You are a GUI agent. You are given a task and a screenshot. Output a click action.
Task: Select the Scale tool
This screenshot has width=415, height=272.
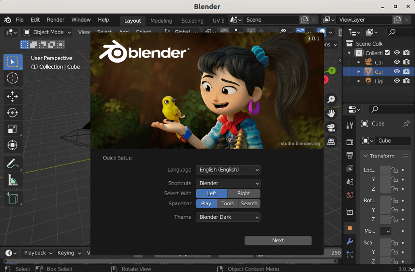pos(13,129)
